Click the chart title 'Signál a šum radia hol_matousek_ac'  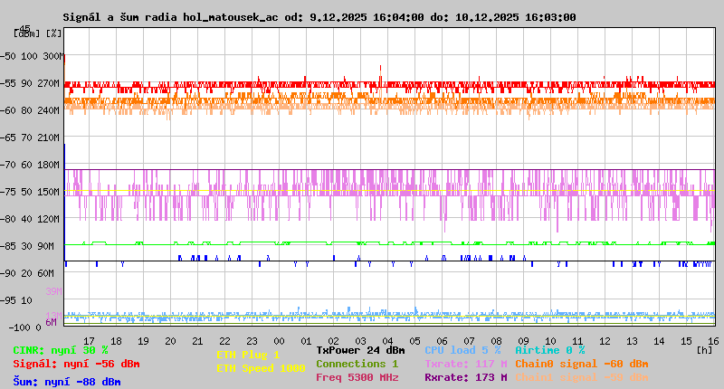(x=170, y=17)
